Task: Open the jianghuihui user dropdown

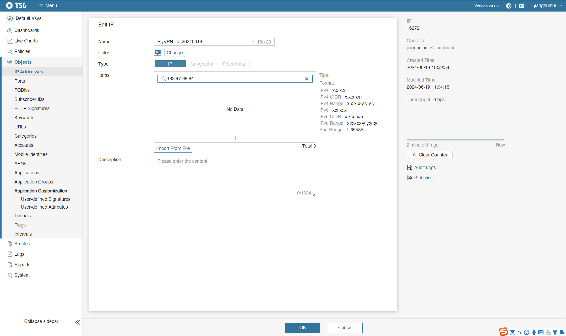Action: click(548, 6)
